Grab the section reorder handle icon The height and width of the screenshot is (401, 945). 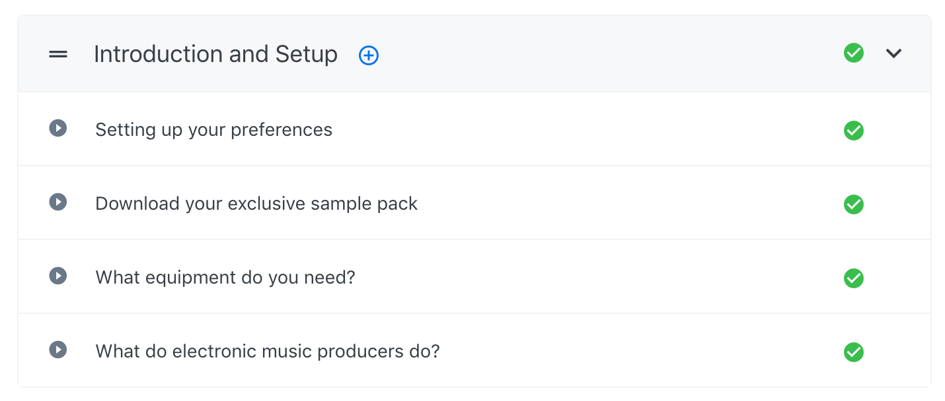(x=58, y=55)
